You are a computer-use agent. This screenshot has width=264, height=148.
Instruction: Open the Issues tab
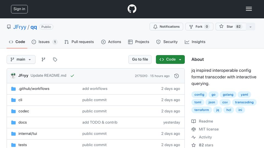(x=44, y=42)
